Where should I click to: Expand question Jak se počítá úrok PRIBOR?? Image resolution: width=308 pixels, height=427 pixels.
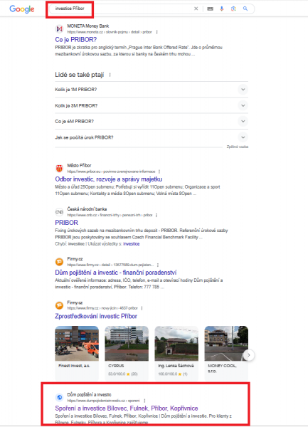152,137
